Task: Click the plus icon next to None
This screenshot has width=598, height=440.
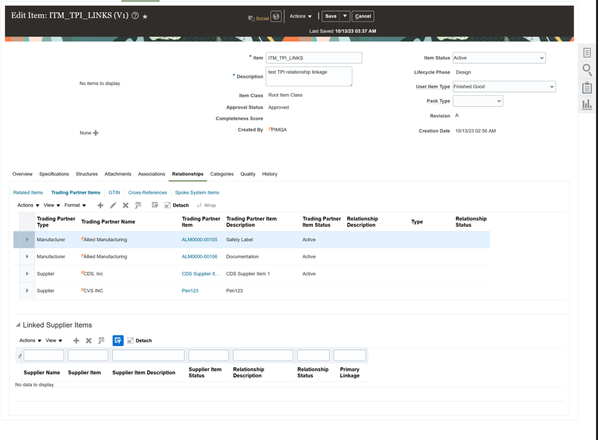Action: pos(96,133)
